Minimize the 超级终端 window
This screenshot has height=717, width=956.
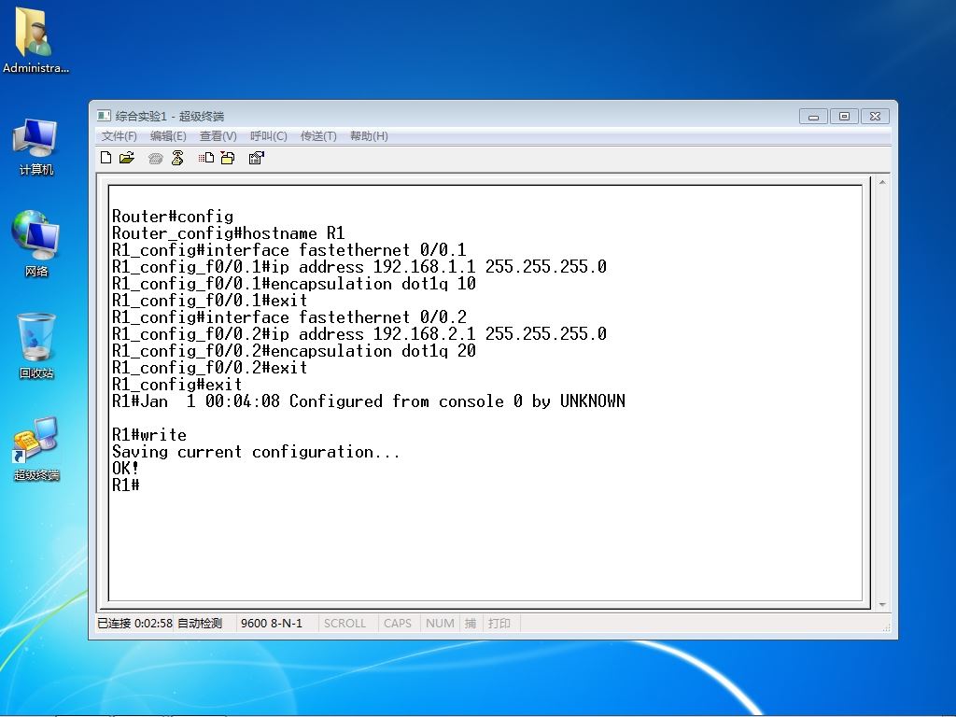pyautogui.click(x=813, y=117)
